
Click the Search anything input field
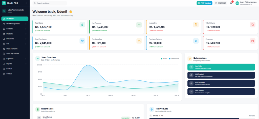pos(51,3)
